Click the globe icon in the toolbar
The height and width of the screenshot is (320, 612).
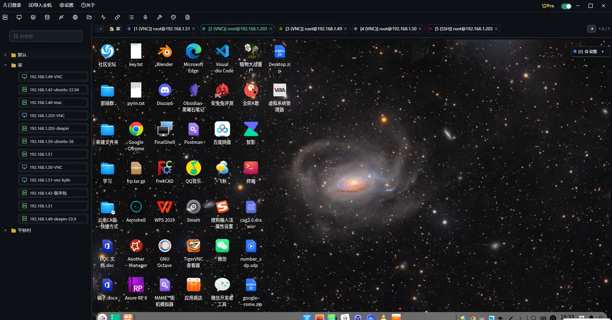75,17
